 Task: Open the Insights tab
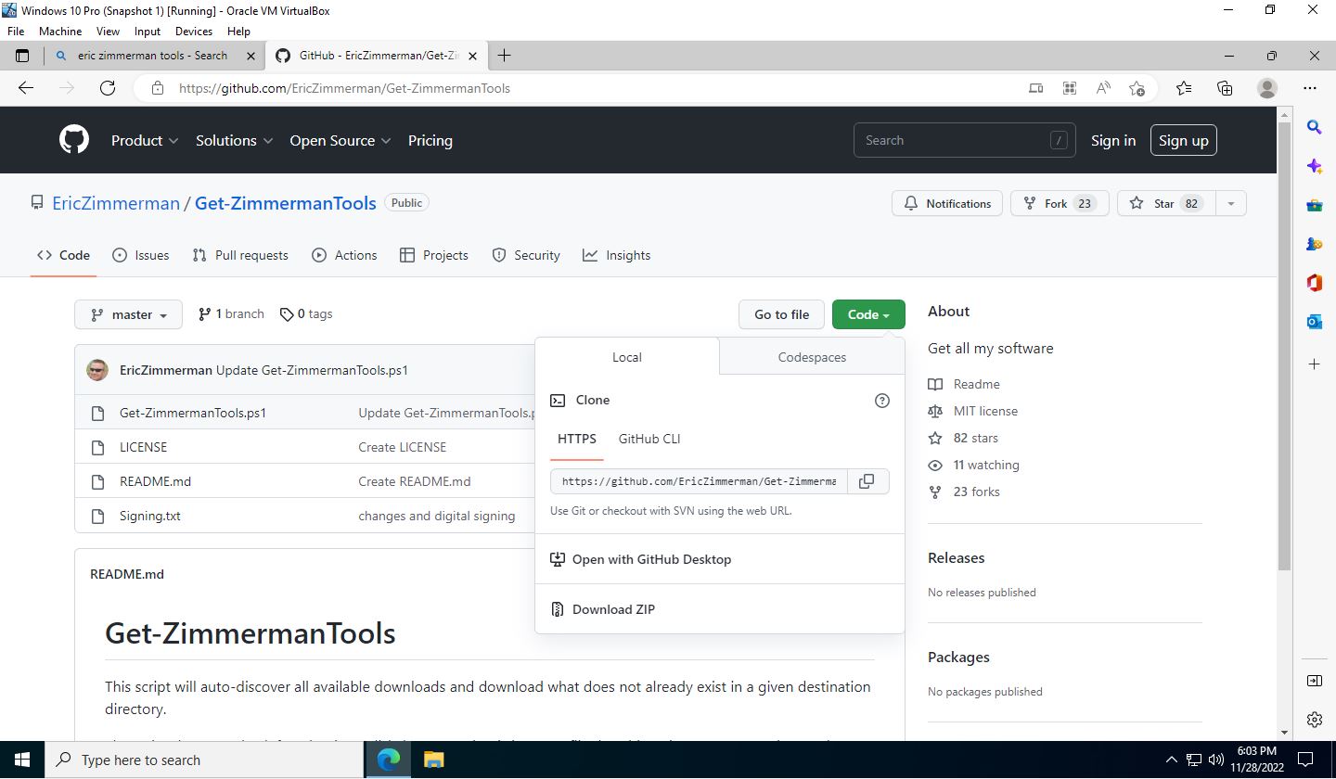pyautogui.click(x=616, y=255)
